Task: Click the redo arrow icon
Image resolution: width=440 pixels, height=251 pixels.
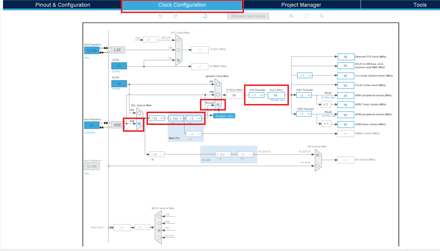Action: coord(175,16)
